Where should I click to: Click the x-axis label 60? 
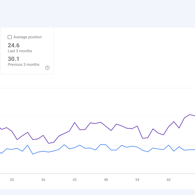point(169,180)
